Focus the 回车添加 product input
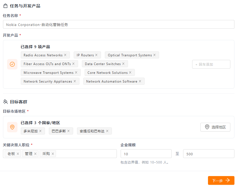The image size is (238, 187). (211, 64)
